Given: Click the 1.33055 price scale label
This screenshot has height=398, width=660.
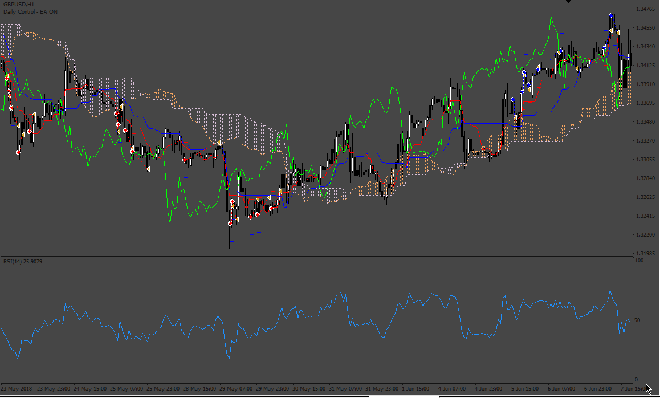Looking at the screenshot, I should tap(646, 160).
